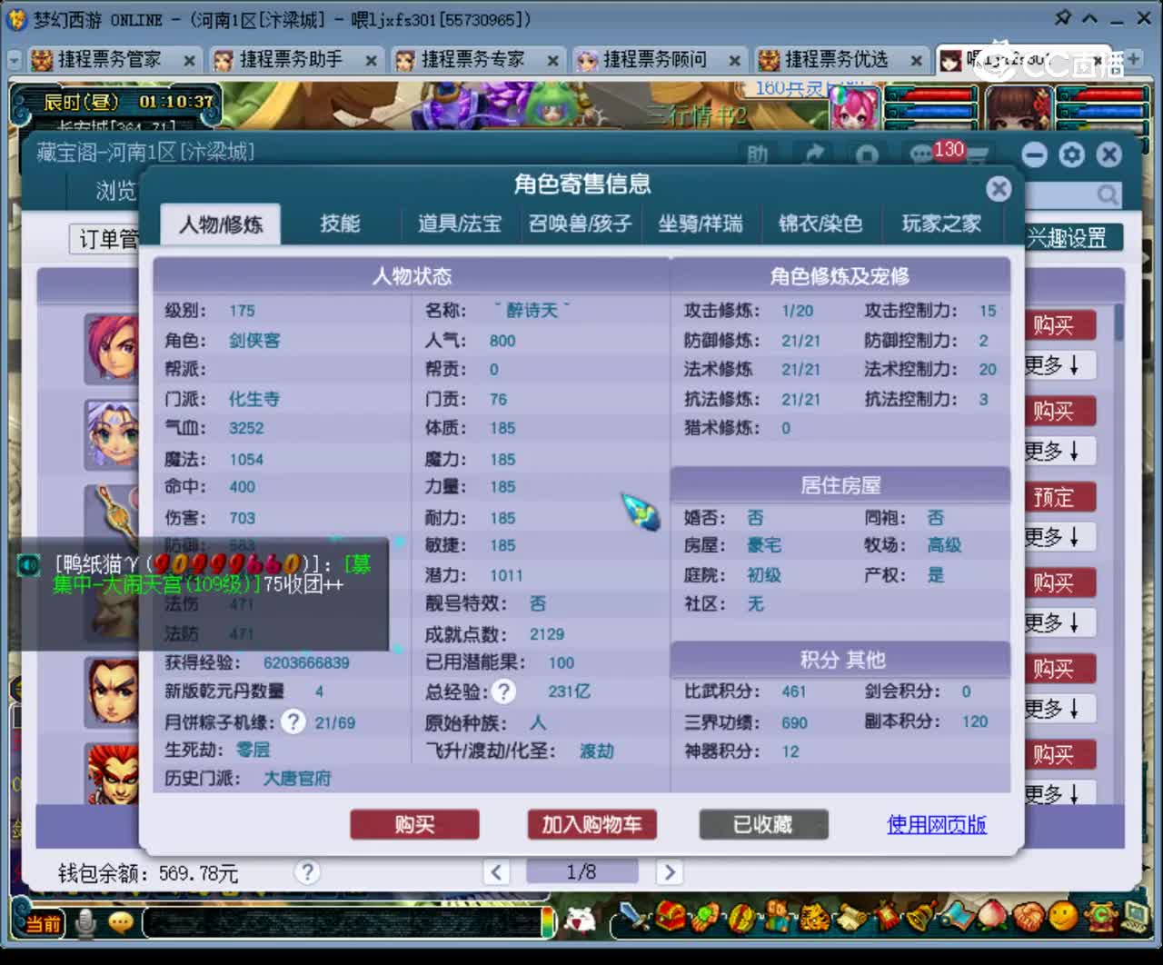
Task: Go to previous page arrow beside 1/8
Action: click(x=495, y=872)
